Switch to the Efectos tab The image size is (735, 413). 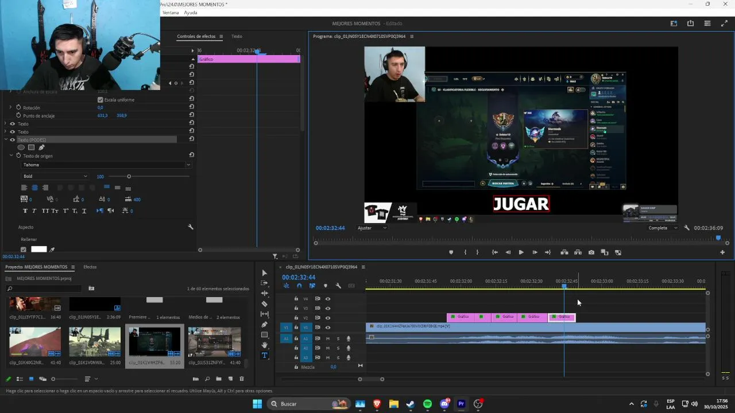click(x=90, y=267)
